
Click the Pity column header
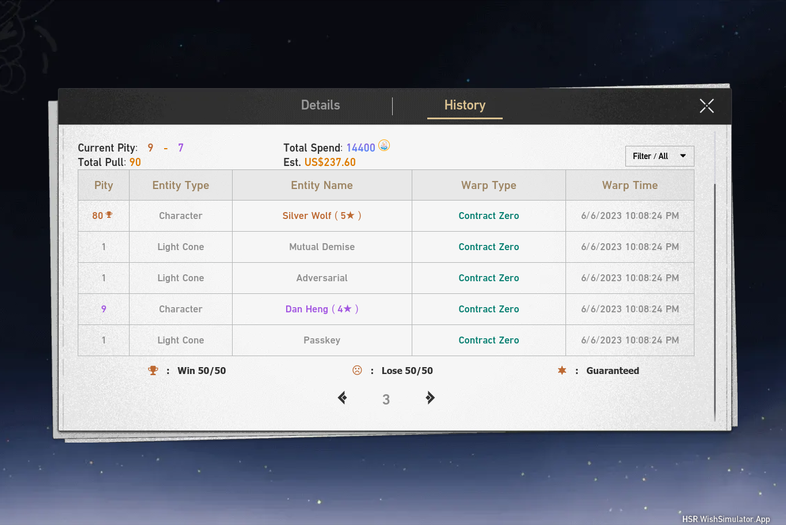104,185
